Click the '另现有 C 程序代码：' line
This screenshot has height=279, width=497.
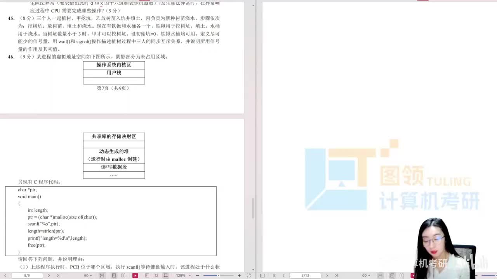pos(40,182)
